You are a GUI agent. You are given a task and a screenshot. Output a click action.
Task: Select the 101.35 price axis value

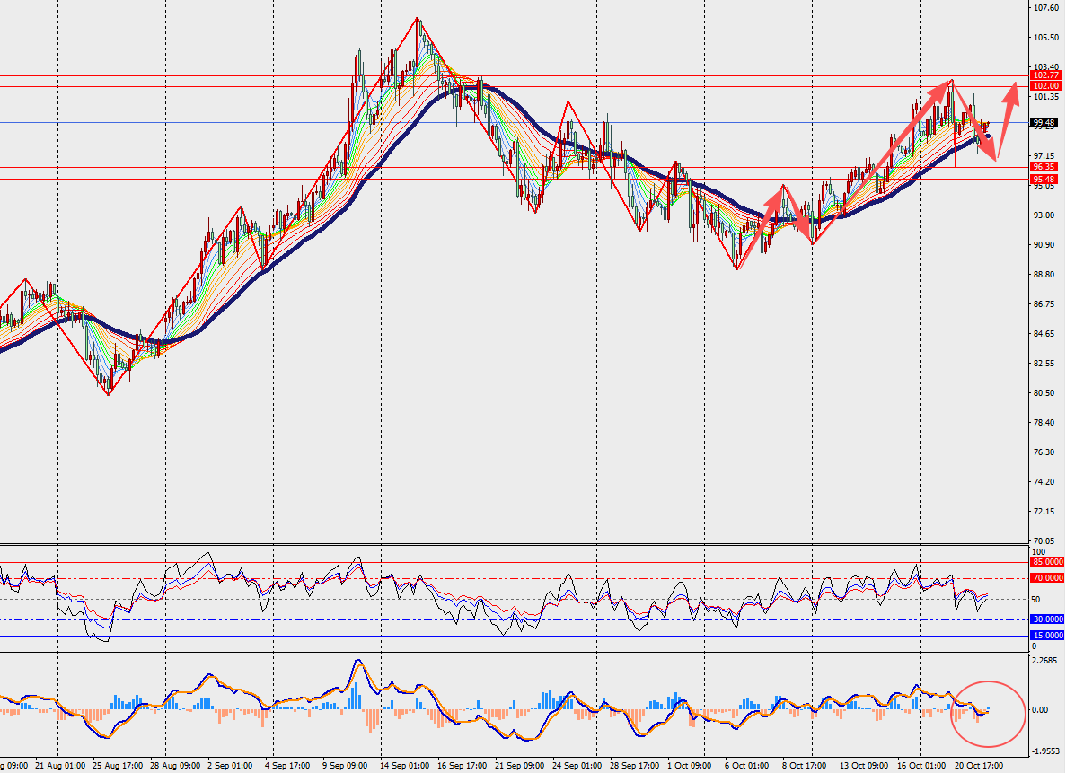tap(1046, 97)
